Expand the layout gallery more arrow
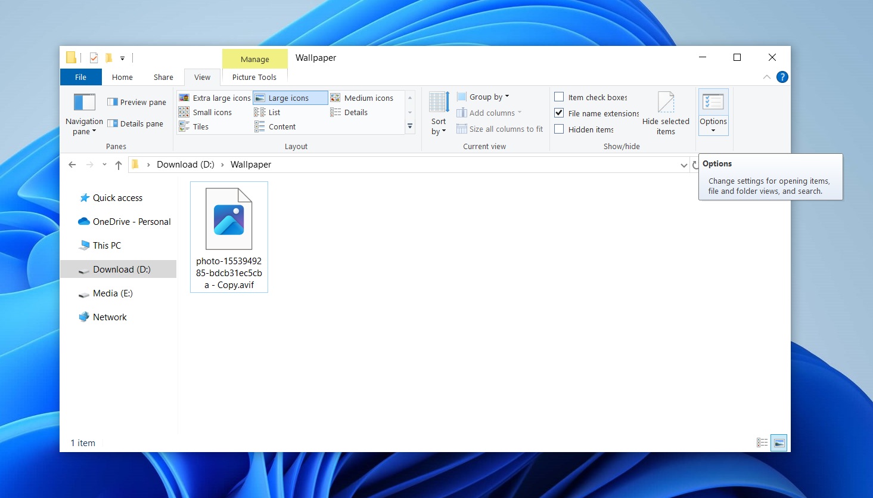The image size is (873, 498). (410, 126)
